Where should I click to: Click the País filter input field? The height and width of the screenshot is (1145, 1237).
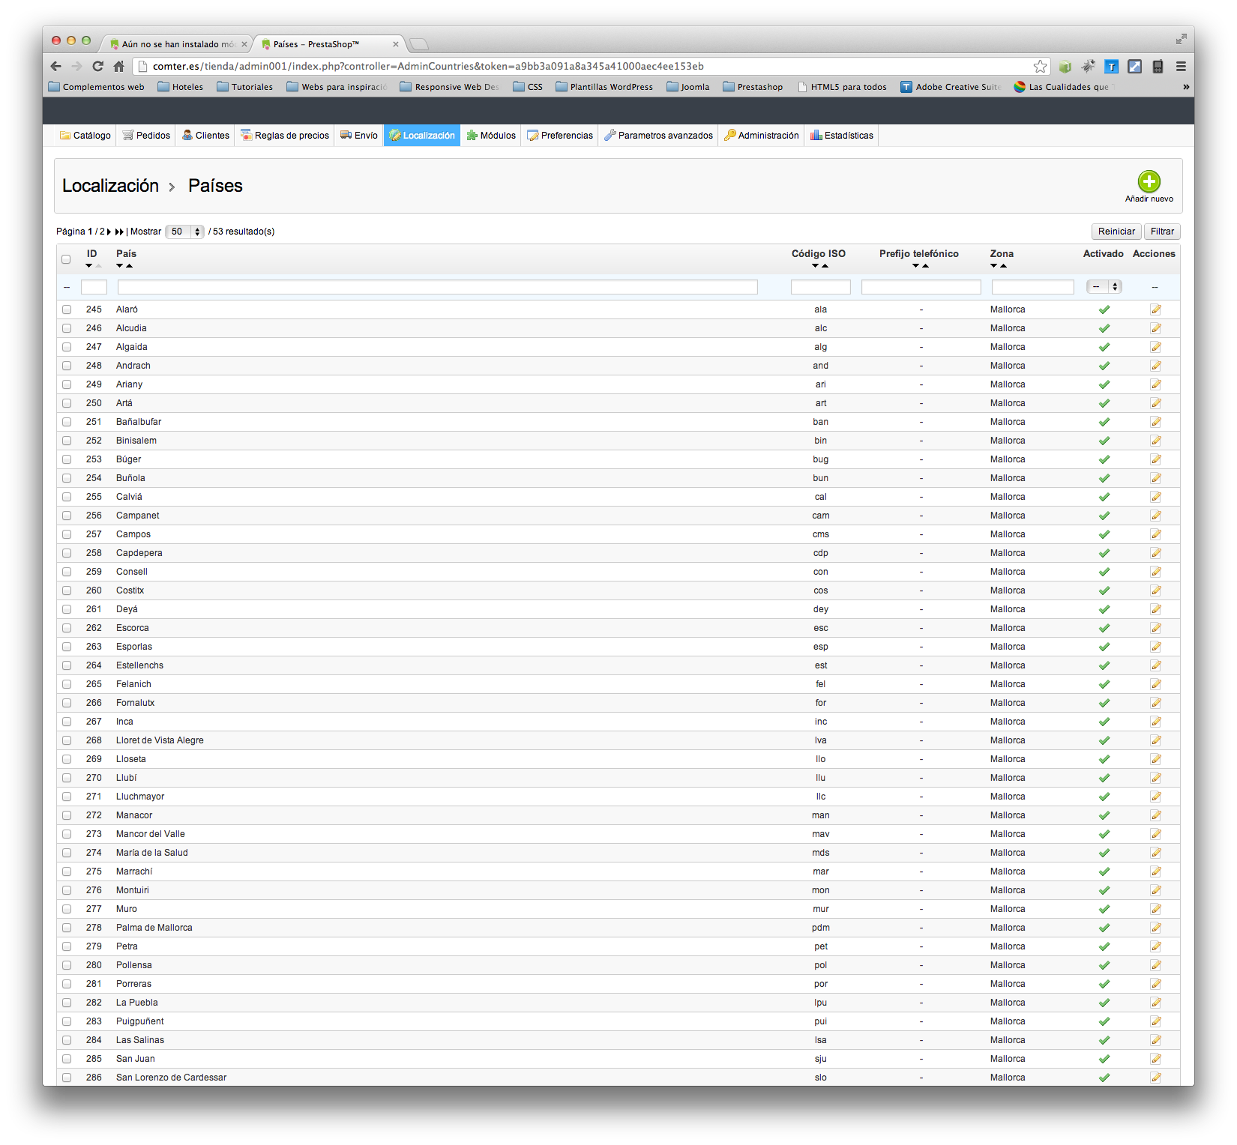pos(437,287)
